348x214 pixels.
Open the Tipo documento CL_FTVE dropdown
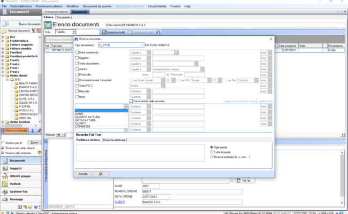pyautogui.click(x=142, y=45)
